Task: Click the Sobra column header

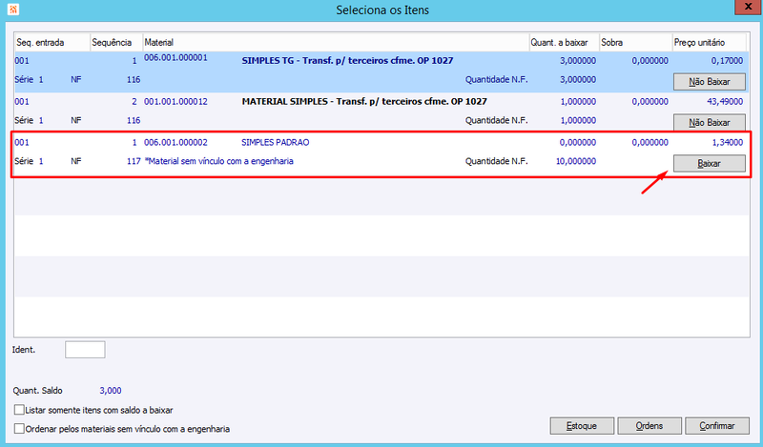Action: pos(635,42)
